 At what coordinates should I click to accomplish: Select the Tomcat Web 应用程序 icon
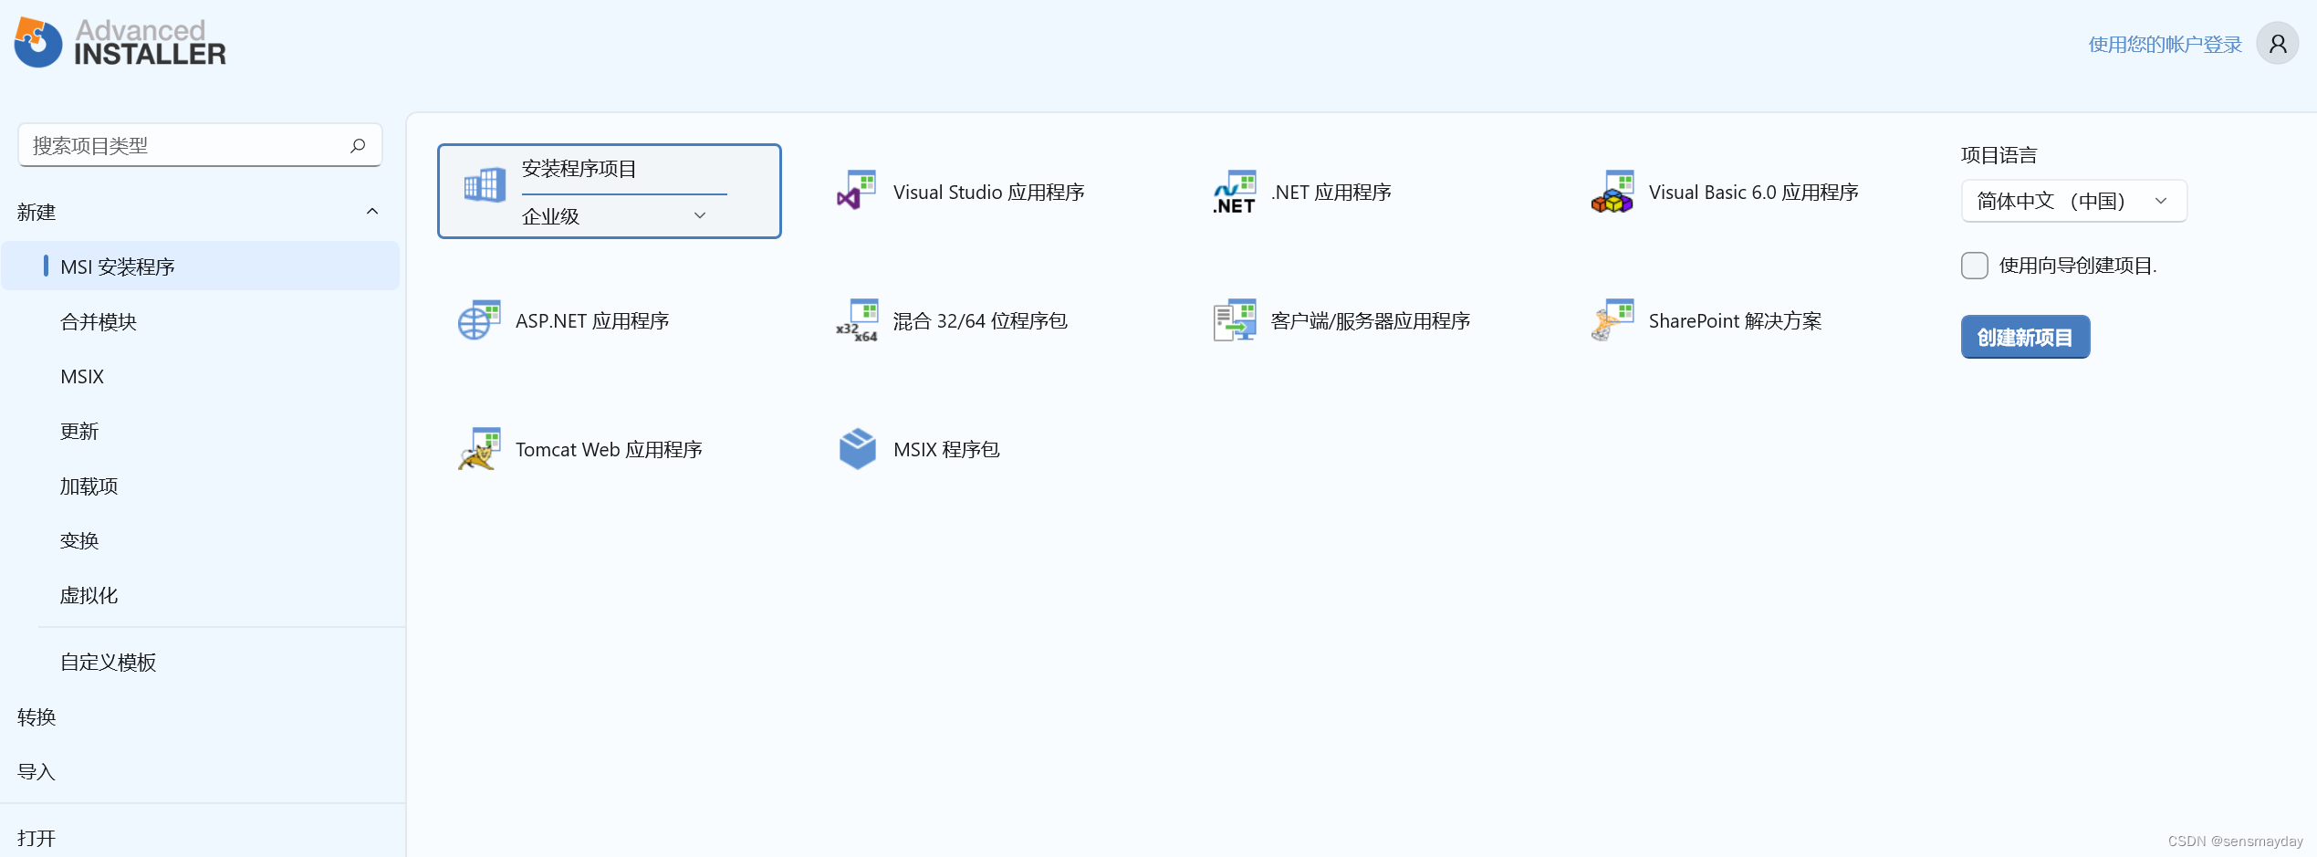tap(479, 449)
